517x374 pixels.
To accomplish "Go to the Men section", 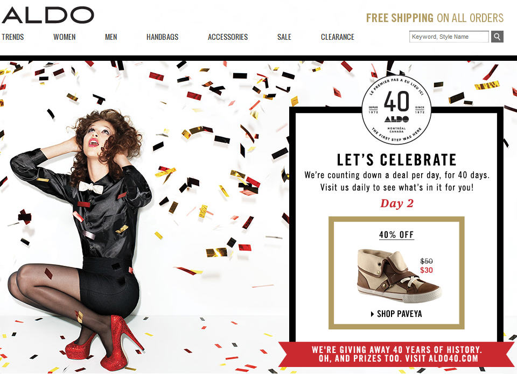I will click(x=111, y=37).
